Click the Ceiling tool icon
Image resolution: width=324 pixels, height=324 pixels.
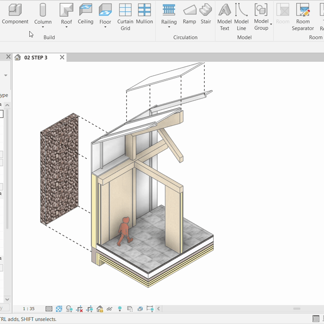(85, 13)
